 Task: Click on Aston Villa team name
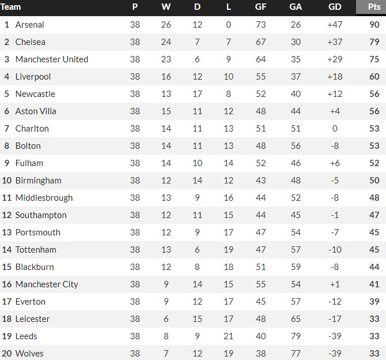tap(36, 111)
